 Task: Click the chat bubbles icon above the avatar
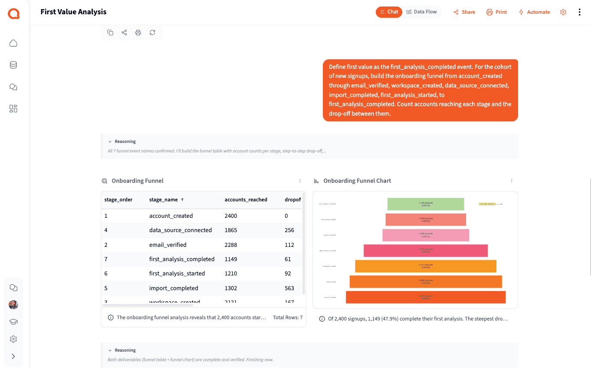click(x=13, y=288)
